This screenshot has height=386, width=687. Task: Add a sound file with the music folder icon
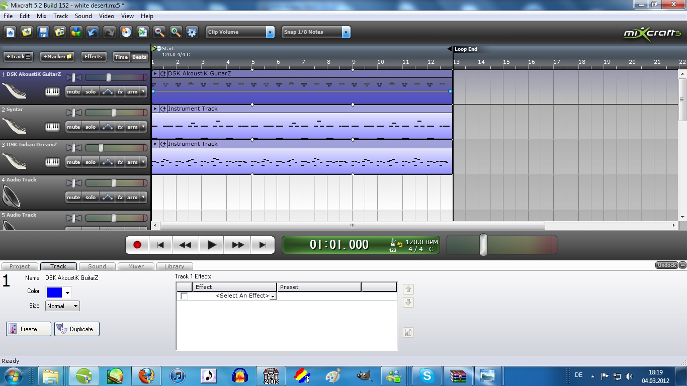(x=60, y=32)
